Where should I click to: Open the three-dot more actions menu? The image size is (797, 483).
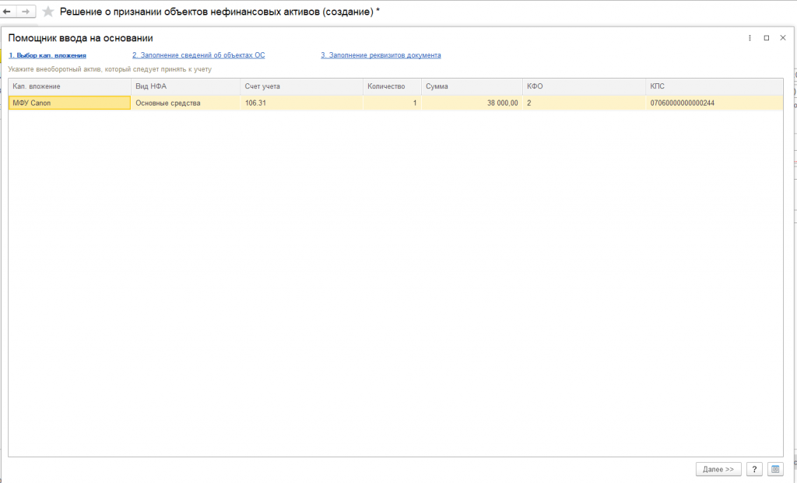click(750, 38)
